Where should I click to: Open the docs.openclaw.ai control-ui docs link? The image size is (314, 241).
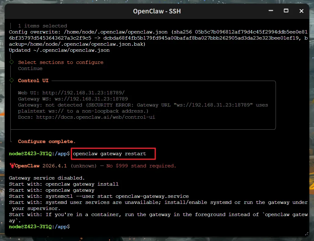pos(95,117)
